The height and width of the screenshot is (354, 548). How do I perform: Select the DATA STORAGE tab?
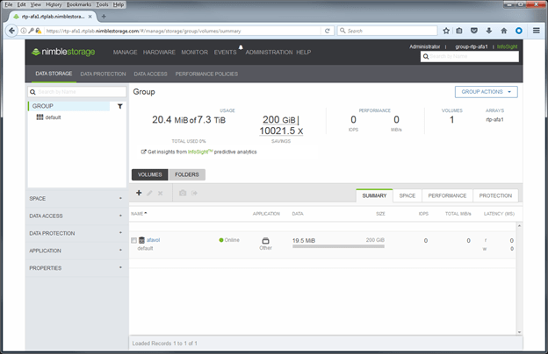coord(54,74)
